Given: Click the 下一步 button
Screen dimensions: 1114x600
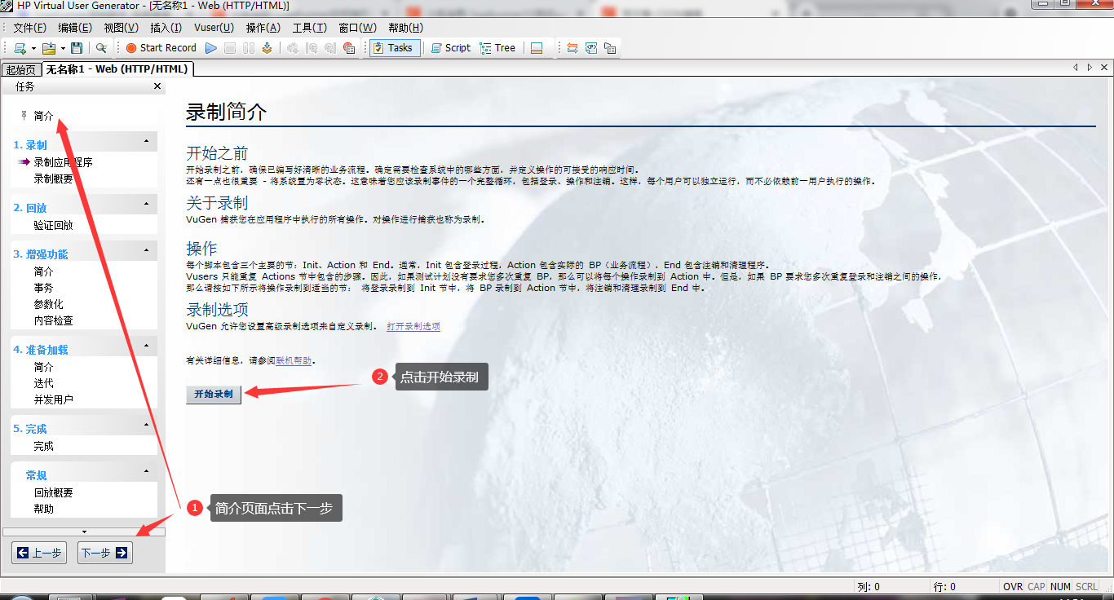Looking at the screenshot, I should [105, 553].
